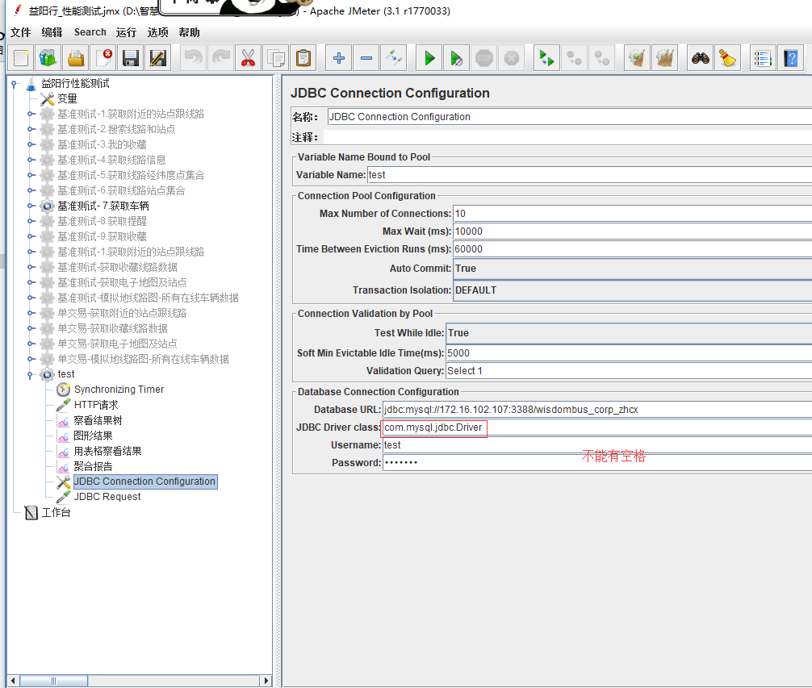812x688 pixels.
Task: Click the Clear All double broom icon
Action: (665, 58)
